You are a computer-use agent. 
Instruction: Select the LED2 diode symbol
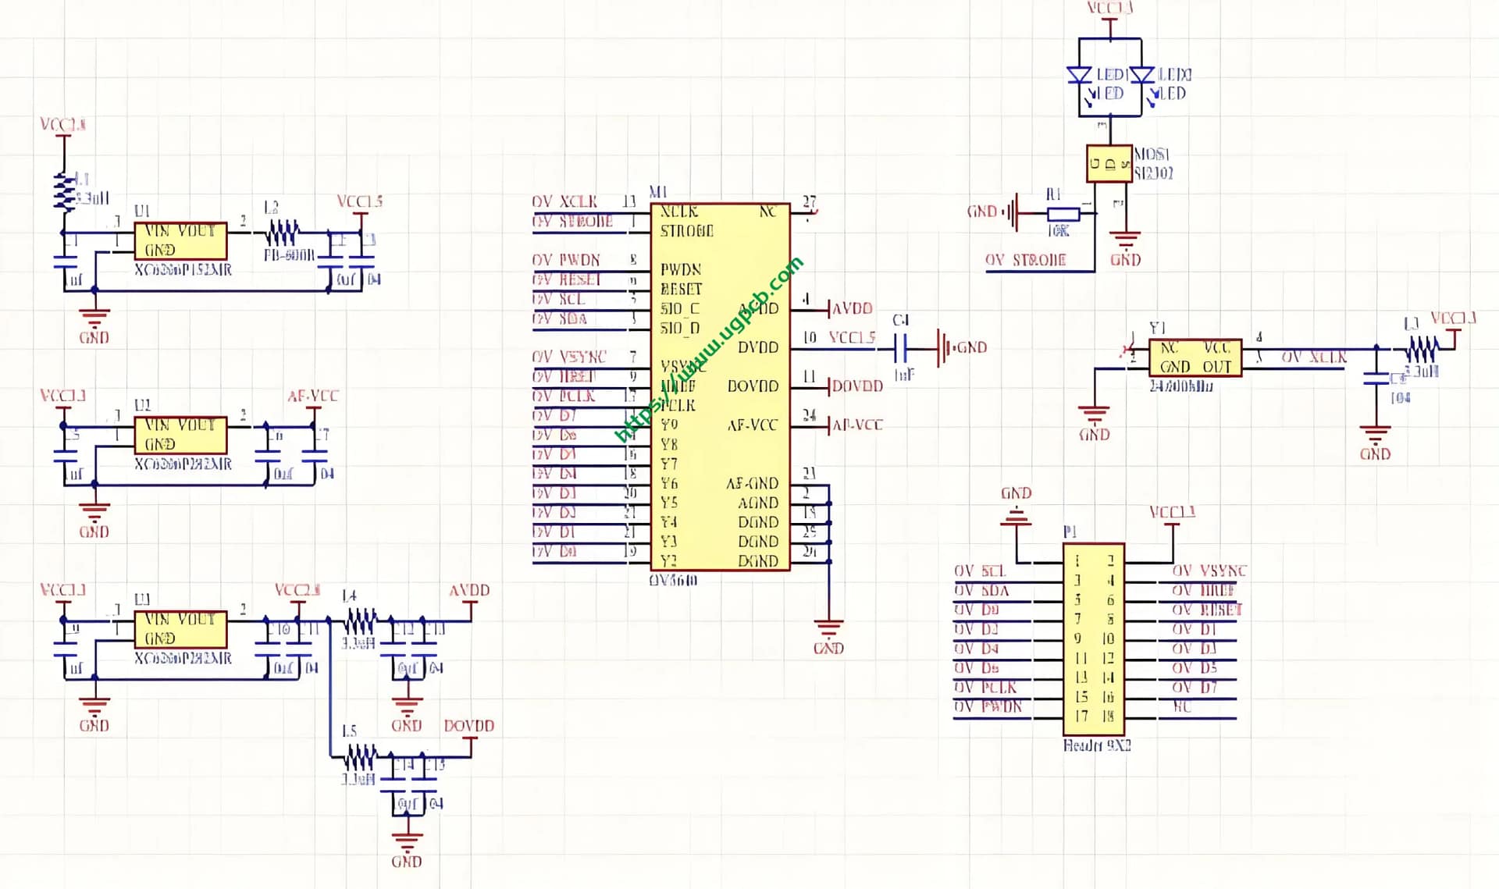coord(1141,76)
